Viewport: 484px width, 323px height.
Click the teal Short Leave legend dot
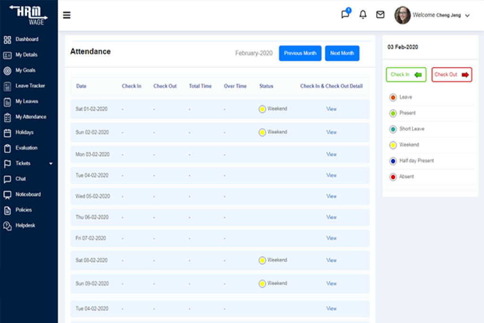tap(393, 129)
